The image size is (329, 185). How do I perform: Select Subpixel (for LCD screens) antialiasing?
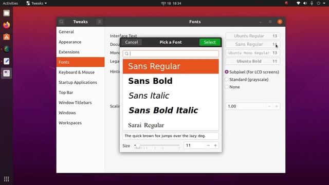[x=226, y=72]
